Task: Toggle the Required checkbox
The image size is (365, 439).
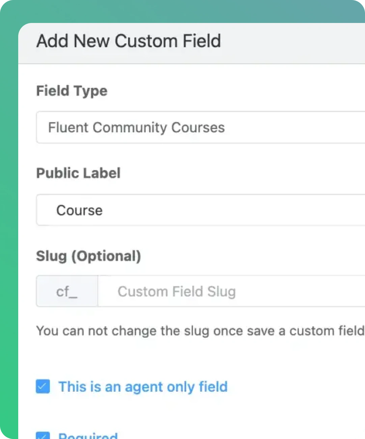Action: coord(43,435)
